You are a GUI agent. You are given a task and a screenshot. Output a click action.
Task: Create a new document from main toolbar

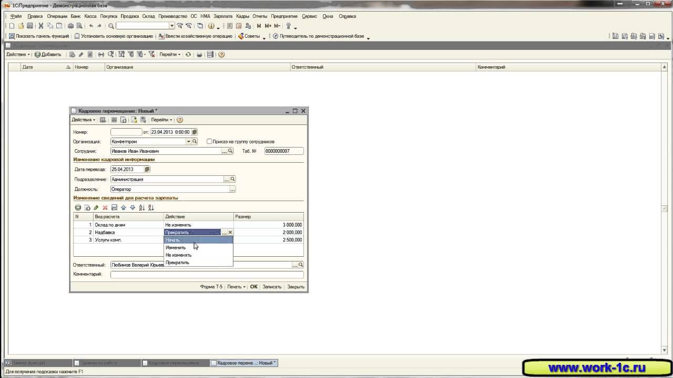coord(12,26)
